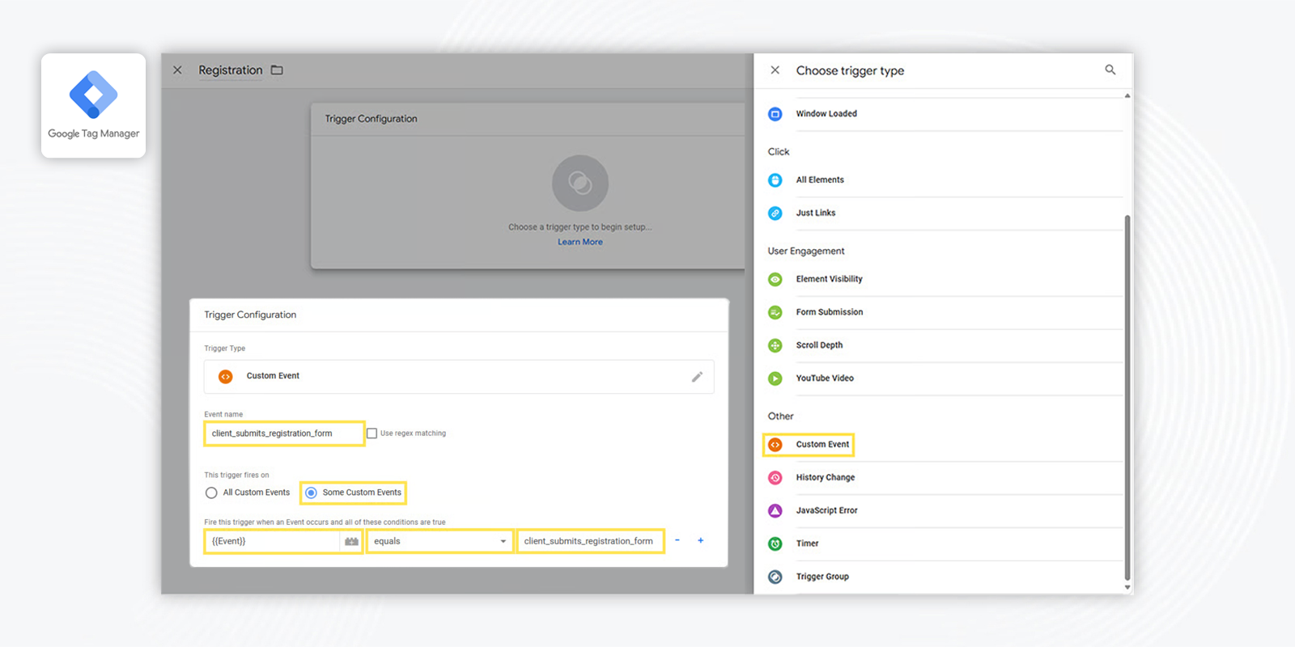Click the Element Visibility label
Image resolution: width=1295 pixels, height=647 pixels.
tap(829, 280)
